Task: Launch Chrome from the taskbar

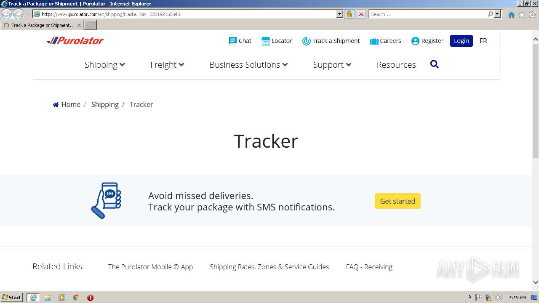Action: pyautogui.click(x=76, y=298)
